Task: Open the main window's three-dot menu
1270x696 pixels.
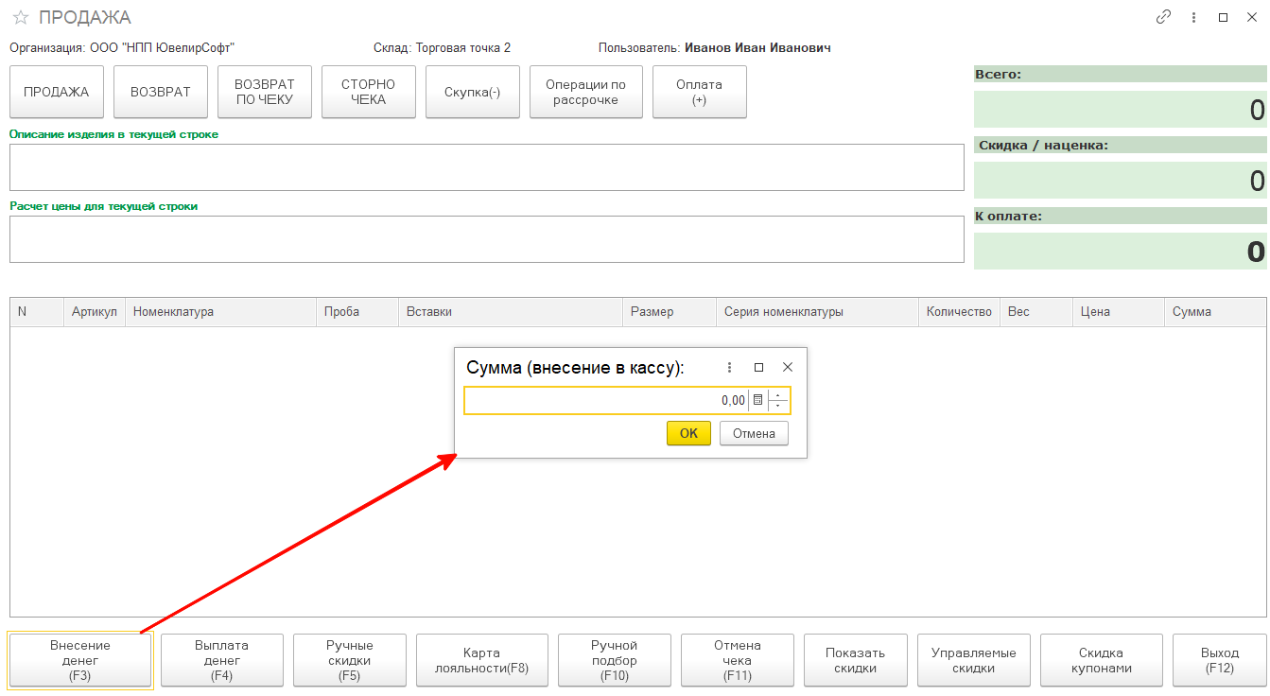Action: (x=1194, y=17)
